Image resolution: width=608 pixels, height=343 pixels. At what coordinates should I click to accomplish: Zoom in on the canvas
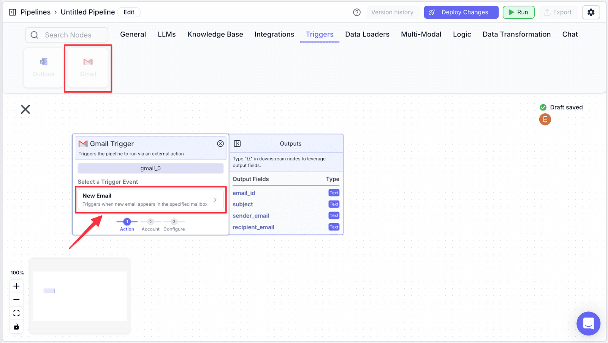(x=16, y=286)
